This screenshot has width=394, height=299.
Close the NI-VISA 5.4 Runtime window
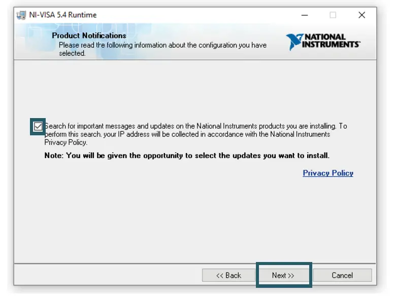coord(362,15)
